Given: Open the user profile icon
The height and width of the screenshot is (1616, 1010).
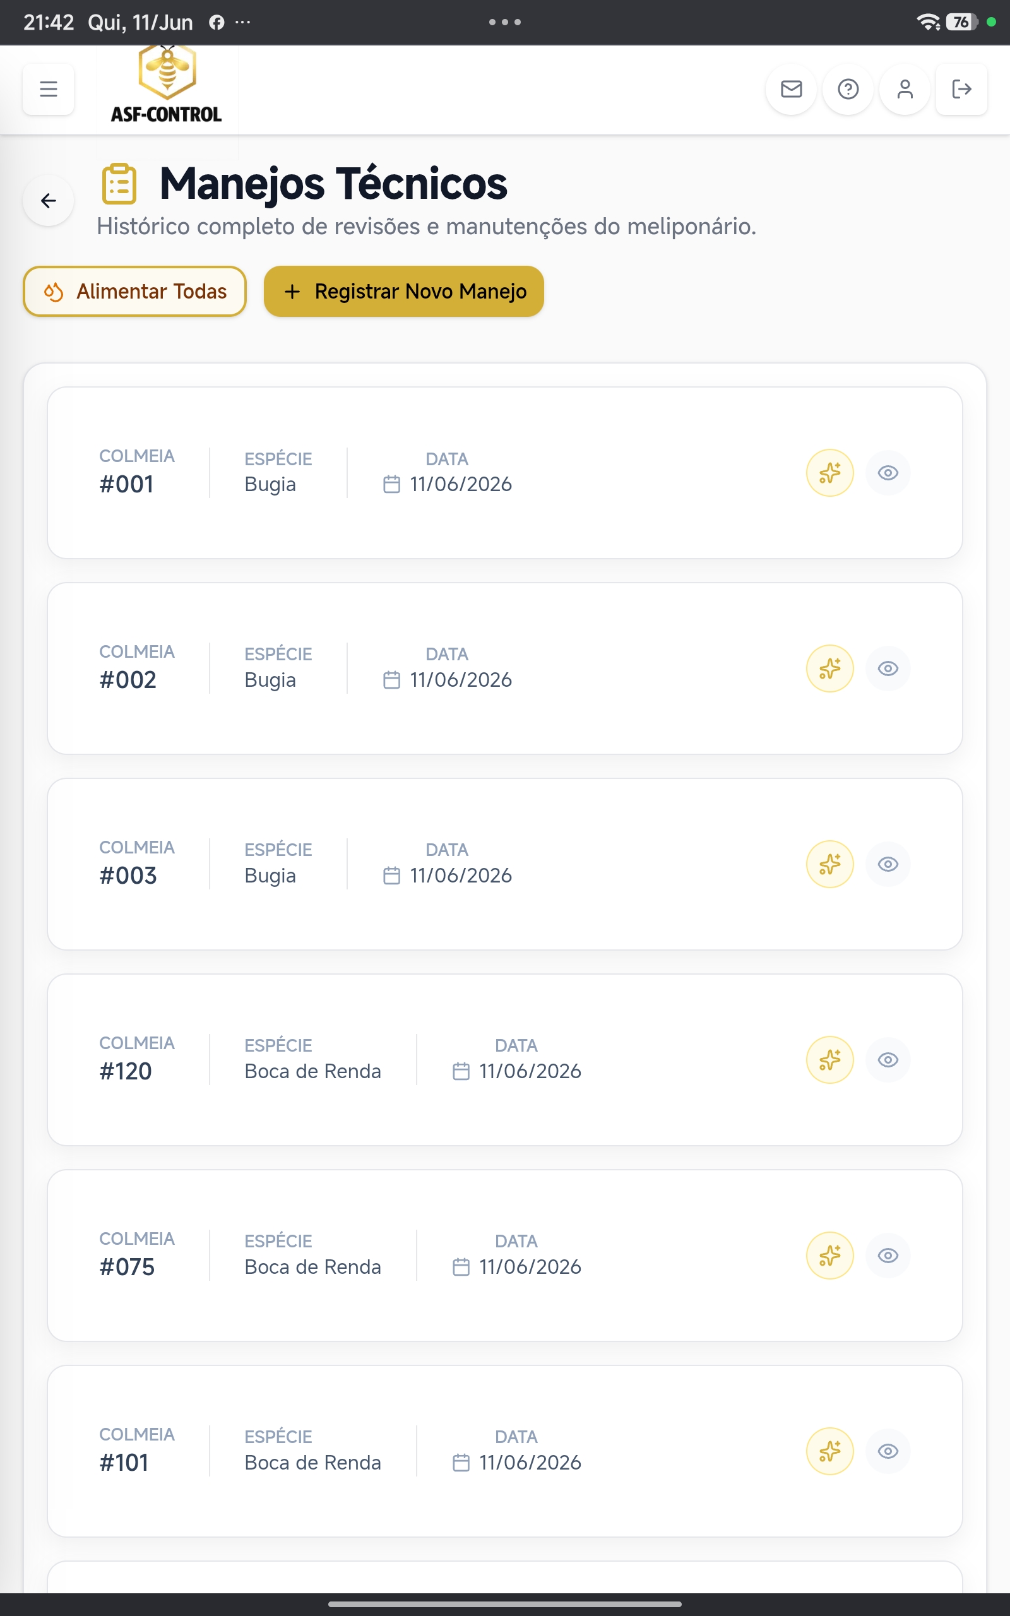Looking at the screenshot, I should tap(905, 89).
